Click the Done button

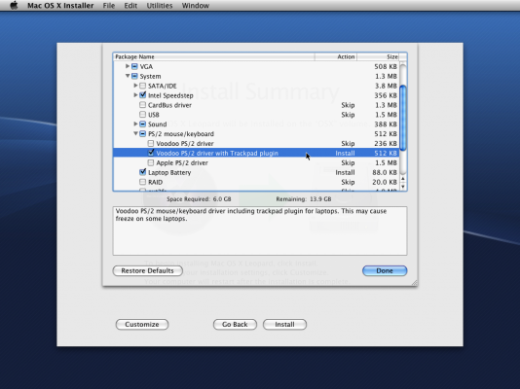(x=385, y=270)
